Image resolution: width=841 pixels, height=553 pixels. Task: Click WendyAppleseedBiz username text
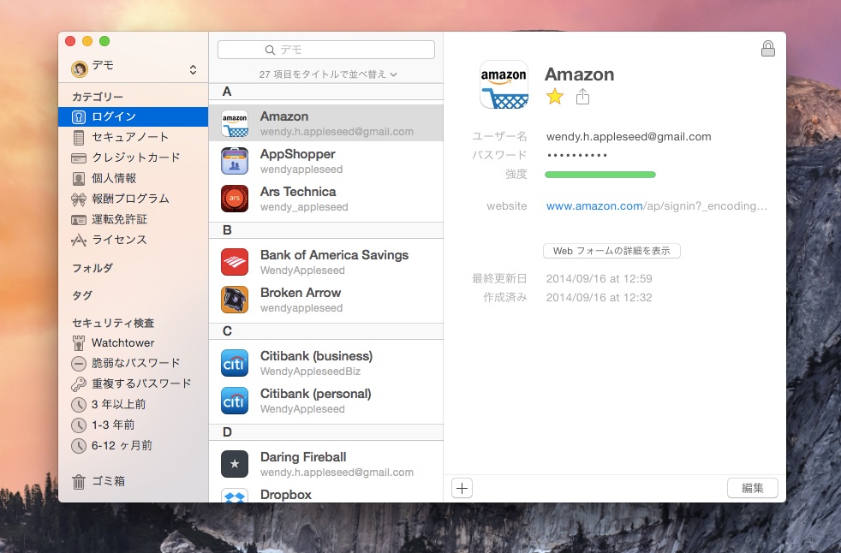(x=310, y=372)
